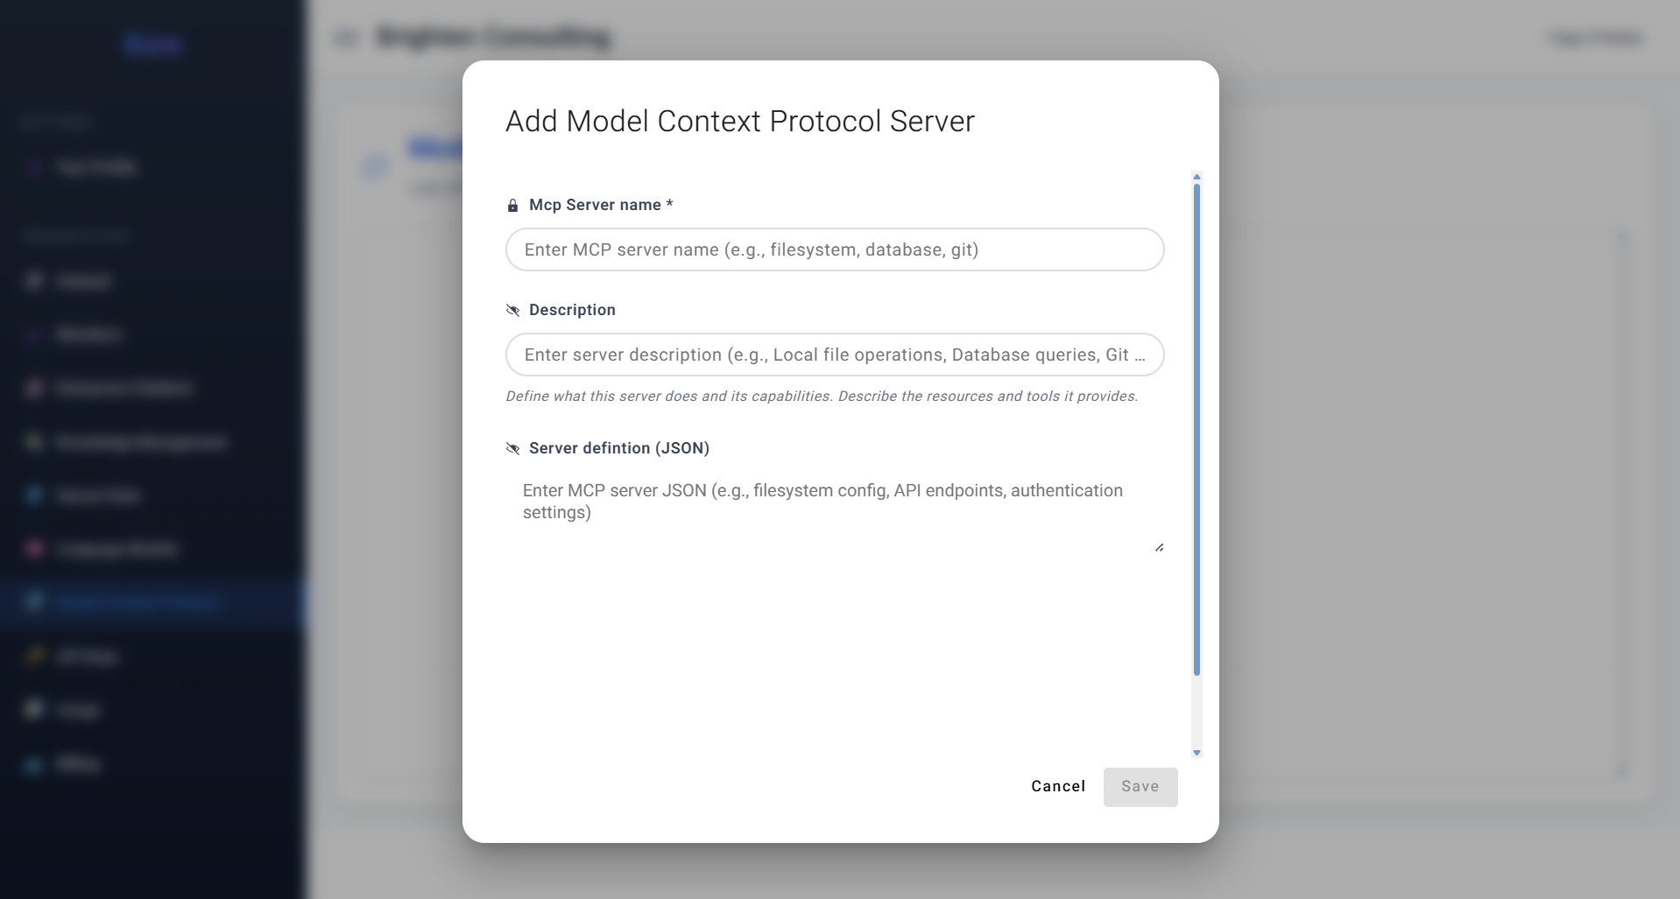Focus the MCP server name input field

(835, 249)
